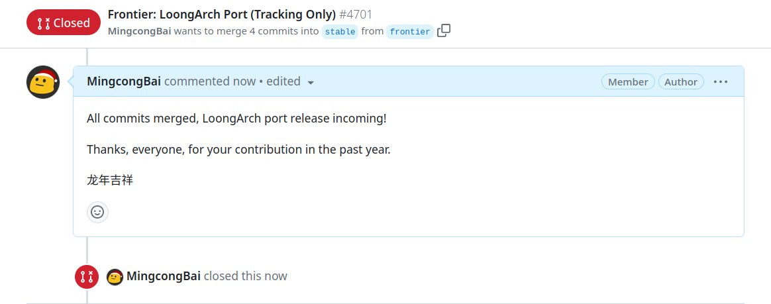The height and width of the screenshot is (304, 771).
Task: Click the Author badge label
Action: (681, 81)
